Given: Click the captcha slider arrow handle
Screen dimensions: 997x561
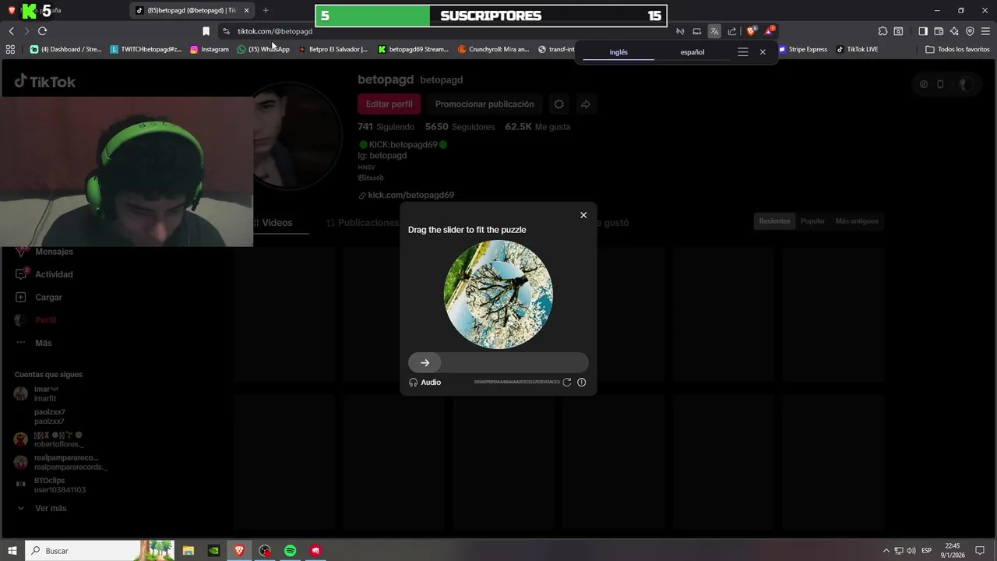Looking at the screenshot, I should point(425,362).
